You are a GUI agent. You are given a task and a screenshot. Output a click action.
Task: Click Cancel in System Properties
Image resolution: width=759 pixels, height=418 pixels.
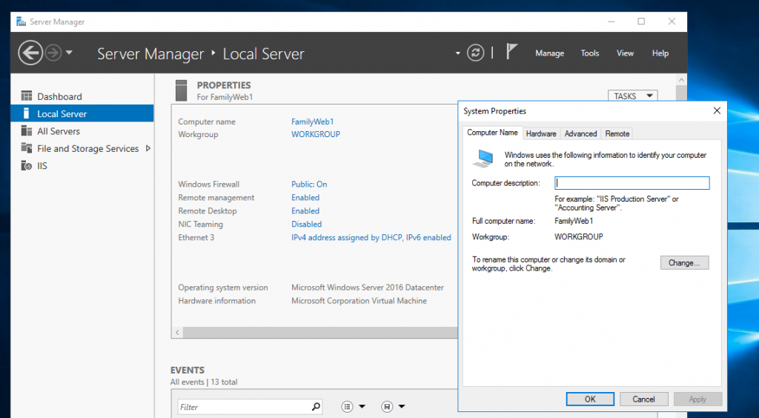(644, 399)
